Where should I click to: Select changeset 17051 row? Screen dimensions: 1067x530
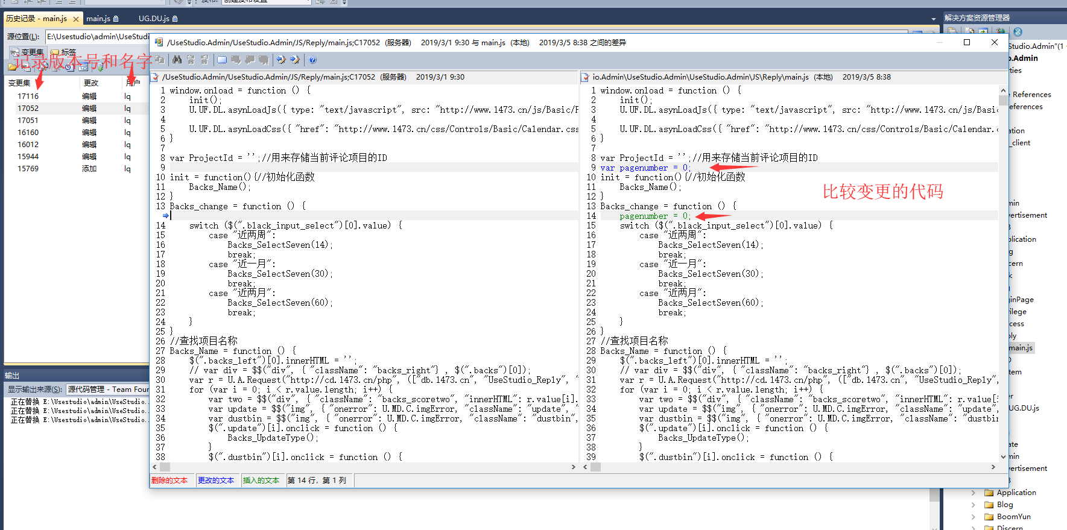point(77,121)
